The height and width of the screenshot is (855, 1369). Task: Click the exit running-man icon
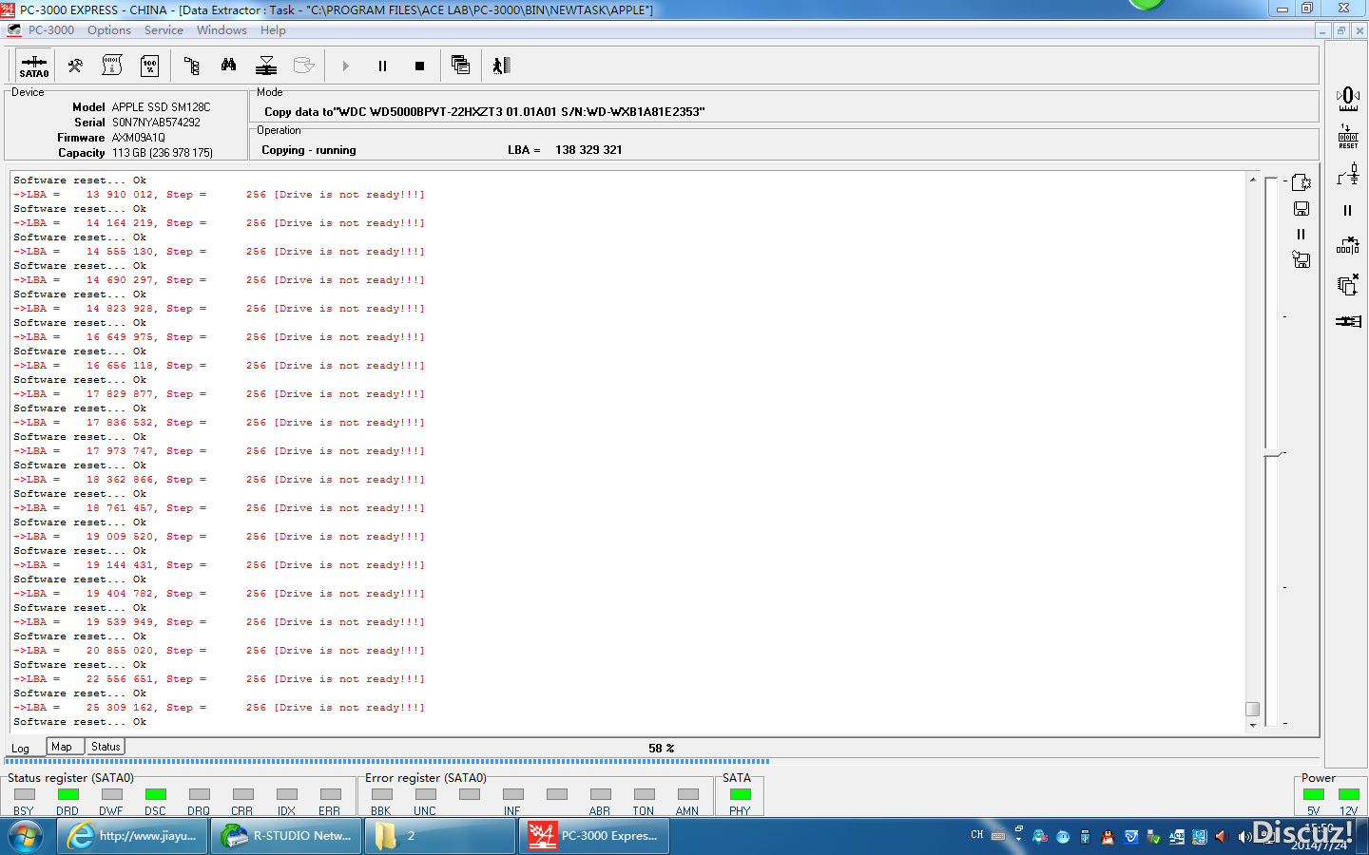501,66
